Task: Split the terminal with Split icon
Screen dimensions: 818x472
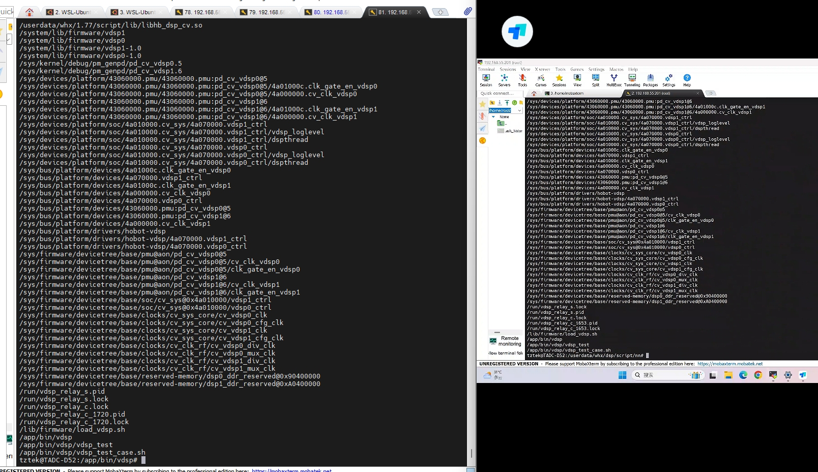Action: pyautogui.click(x=595, y=80)
